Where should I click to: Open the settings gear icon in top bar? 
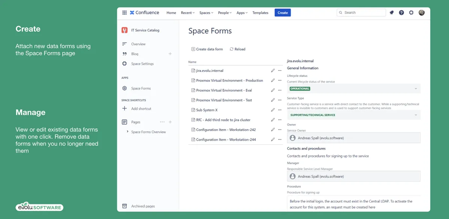click(411, 13)
